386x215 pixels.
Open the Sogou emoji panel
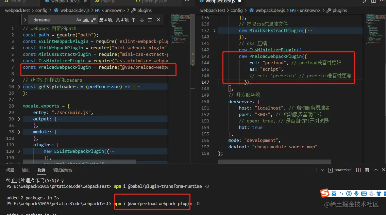349,194
